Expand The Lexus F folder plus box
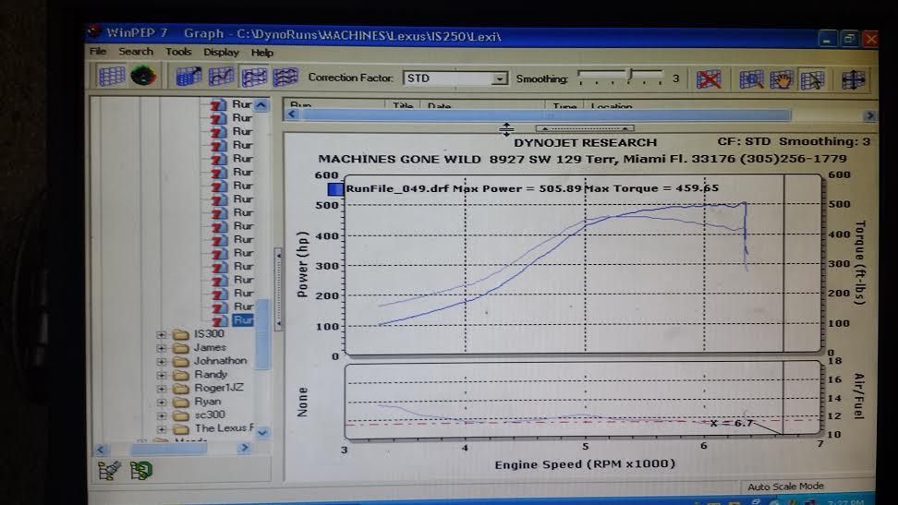 coord(162,429)
